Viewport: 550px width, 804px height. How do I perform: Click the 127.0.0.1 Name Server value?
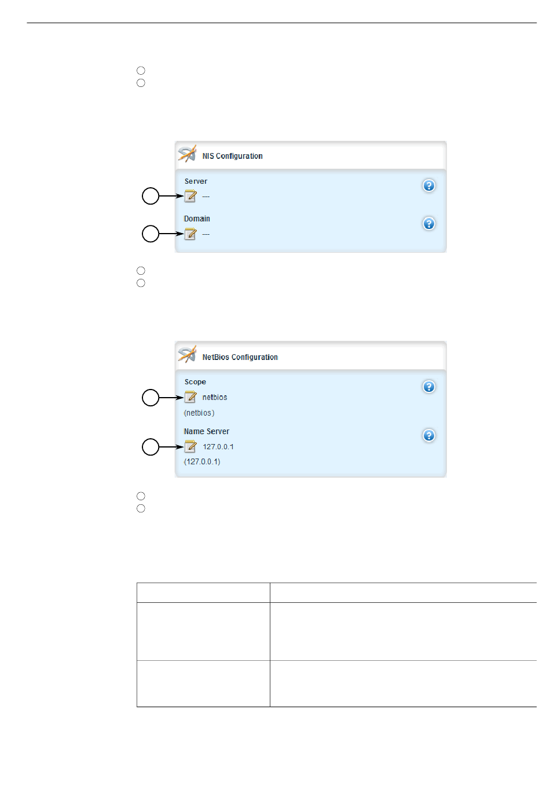pyautogui.click(x=218, y=447)
